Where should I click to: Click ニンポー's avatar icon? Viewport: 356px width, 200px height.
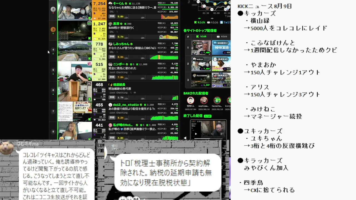pyautogui.click(x=110, y=64)
